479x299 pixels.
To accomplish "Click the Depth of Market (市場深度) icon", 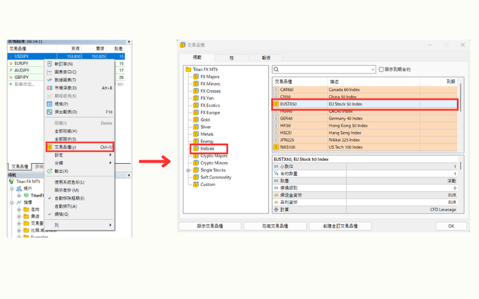I will (50, 88).
